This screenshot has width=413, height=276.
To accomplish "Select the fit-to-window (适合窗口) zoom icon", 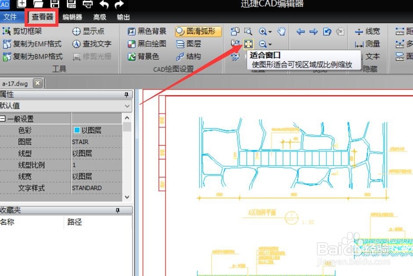I will 249,43.
